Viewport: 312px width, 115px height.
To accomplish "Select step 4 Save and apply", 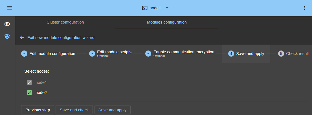I will [246, 54].
